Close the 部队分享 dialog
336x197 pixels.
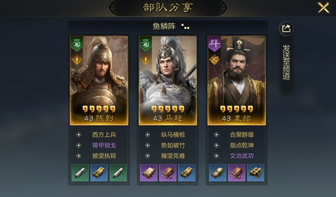click(324, 8)
